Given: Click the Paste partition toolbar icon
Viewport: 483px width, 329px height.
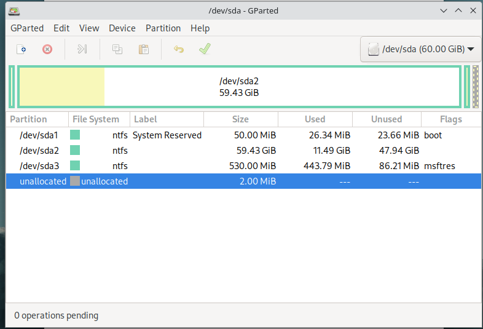Looking at the screenshot, I should tap(144, 49).
